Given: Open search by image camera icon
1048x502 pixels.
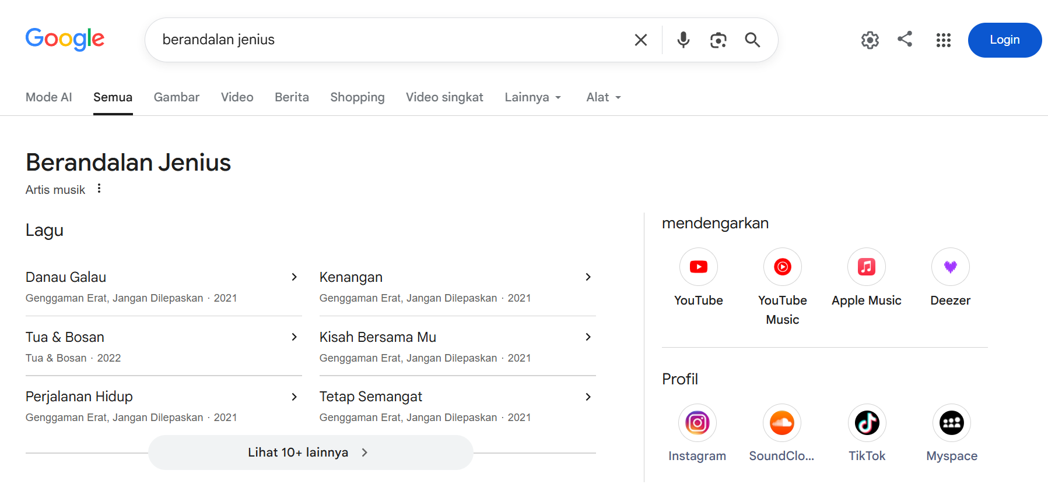Looking at the screenshot, I should 718,40.
